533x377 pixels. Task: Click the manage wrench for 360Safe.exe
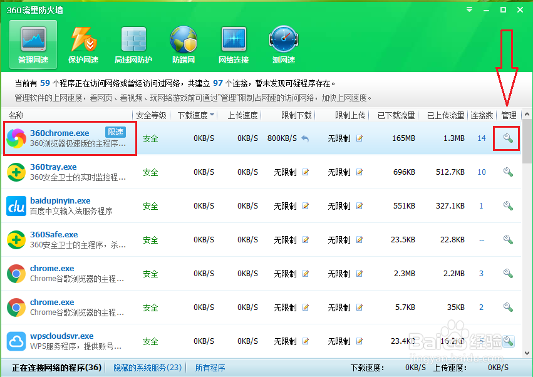[x=508, y=240]
